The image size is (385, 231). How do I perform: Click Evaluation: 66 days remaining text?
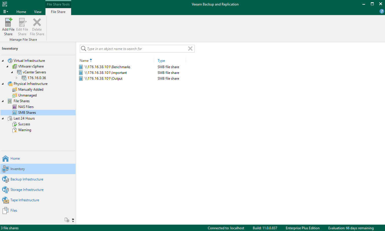pos(351,228)
